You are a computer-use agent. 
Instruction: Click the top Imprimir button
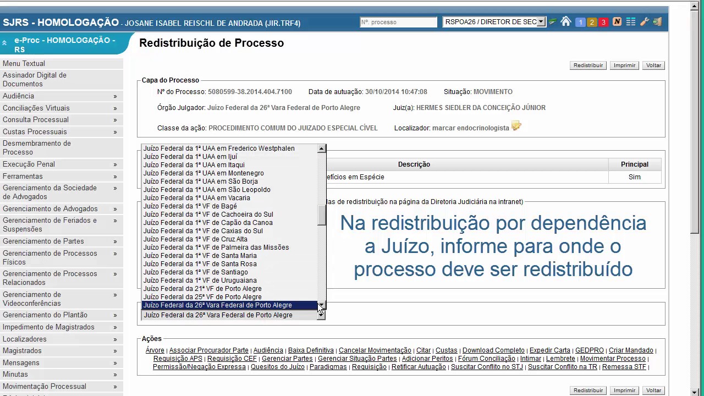click(624, 65)
